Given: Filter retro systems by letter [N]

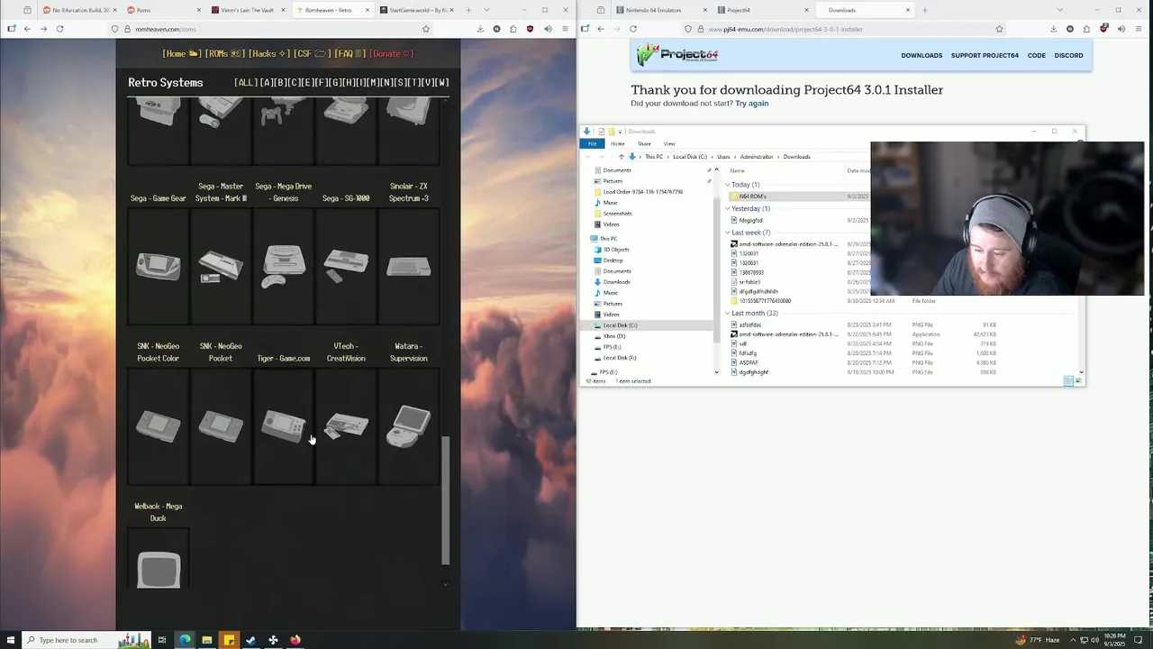Looking at the screenshot, I should click(x=387, y=83).
